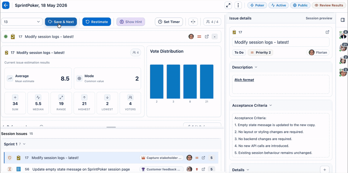Click the horizontal split layout icon button
The image size is (348, 173).
point(193,22)
